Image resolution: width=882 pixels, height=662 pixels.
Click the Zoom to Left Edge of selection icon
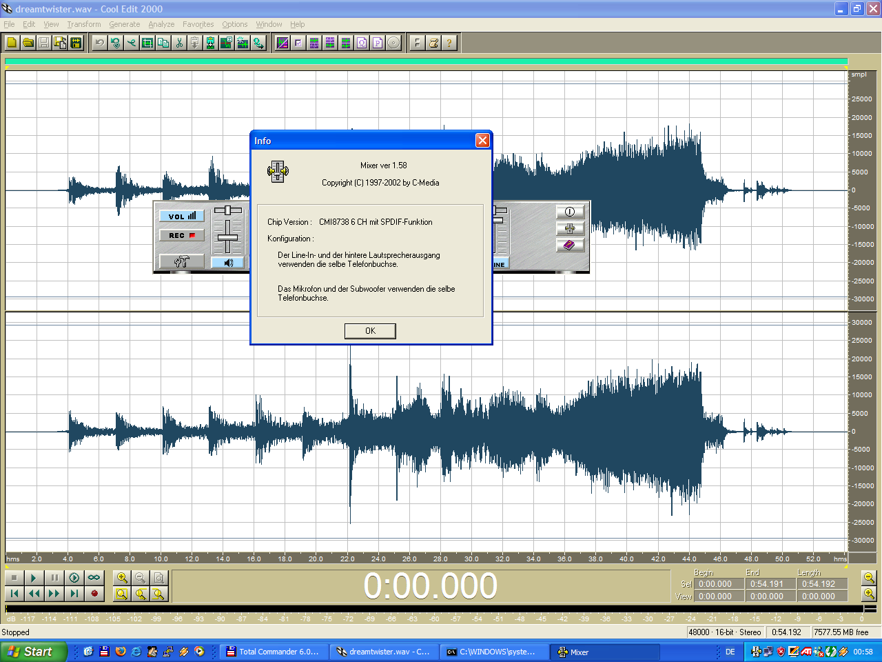[141, 594]
